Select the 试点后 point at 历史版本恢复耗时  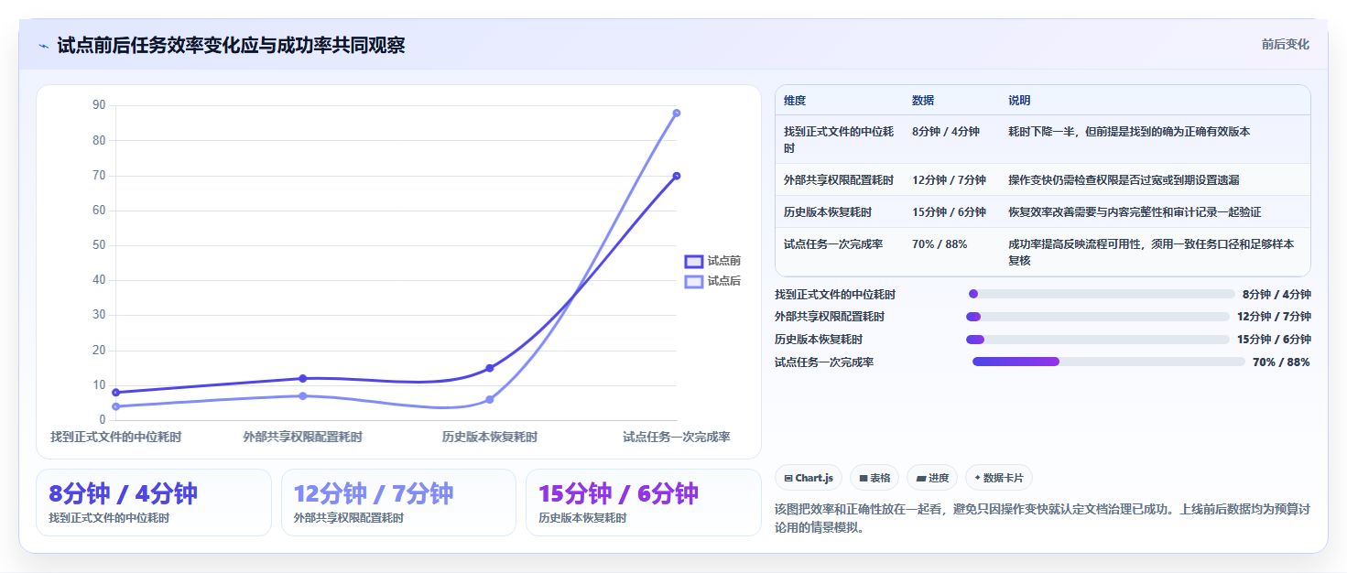(x=490, y=399)
